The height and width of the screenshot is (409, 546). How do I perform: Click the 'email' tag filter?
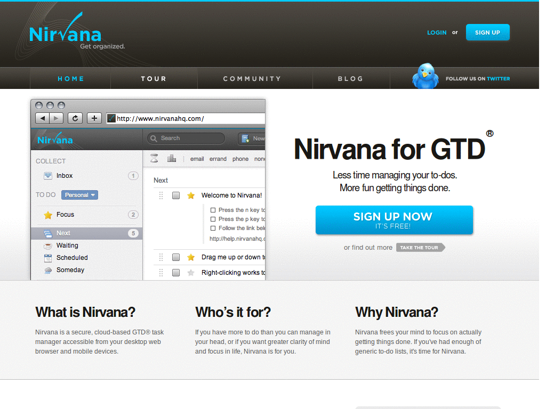[x=197, y=159]
